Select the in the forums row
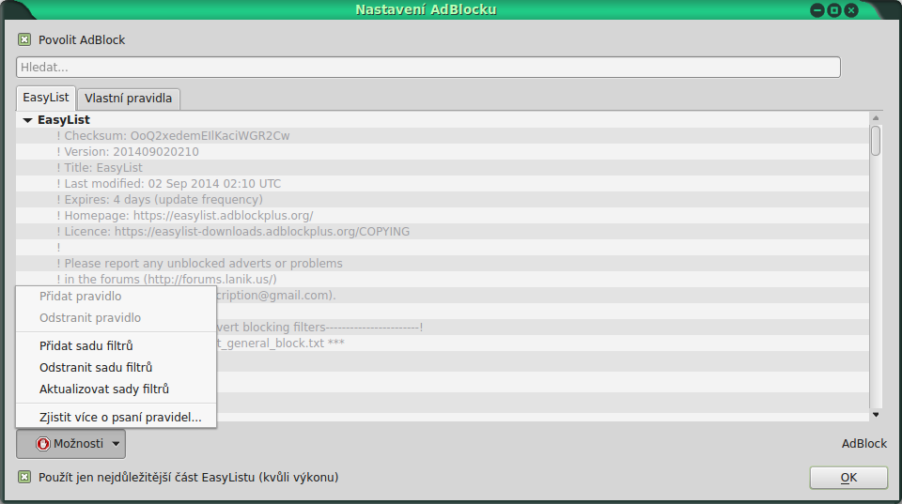The width and height of the screenshot is (902, 504). [443, 279]
